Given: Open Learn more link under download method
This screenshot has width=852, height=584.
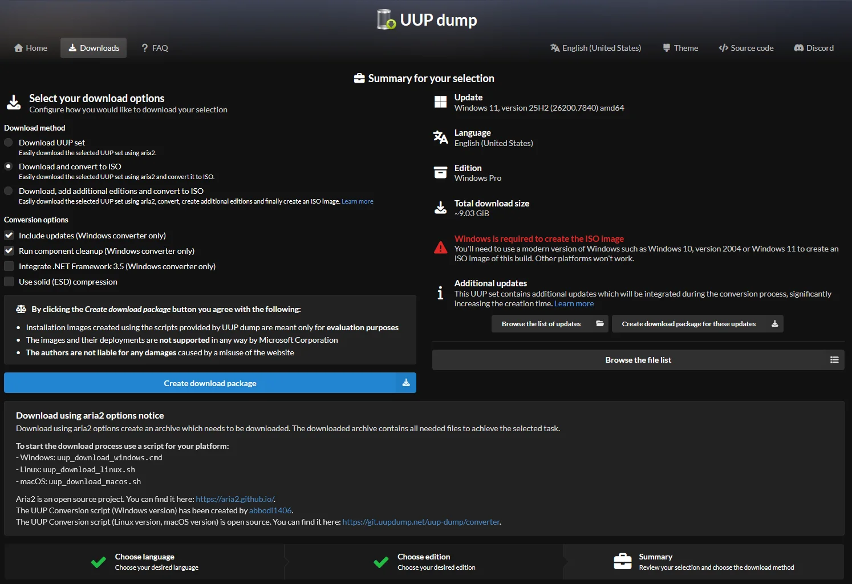Looking at the screenshot, I should tap(358, 201).
